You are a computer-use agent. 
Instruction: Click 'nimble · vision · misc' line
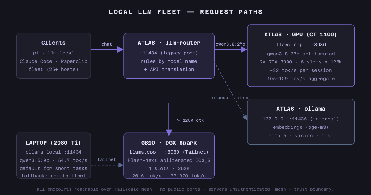pos(301,136)
